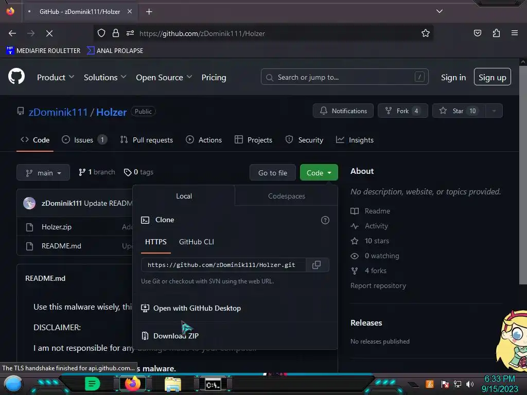Open the MEDIAFIRE ROULETTER bookmark
This screenshot has height=395, width=527.
[x=43, y=51]
